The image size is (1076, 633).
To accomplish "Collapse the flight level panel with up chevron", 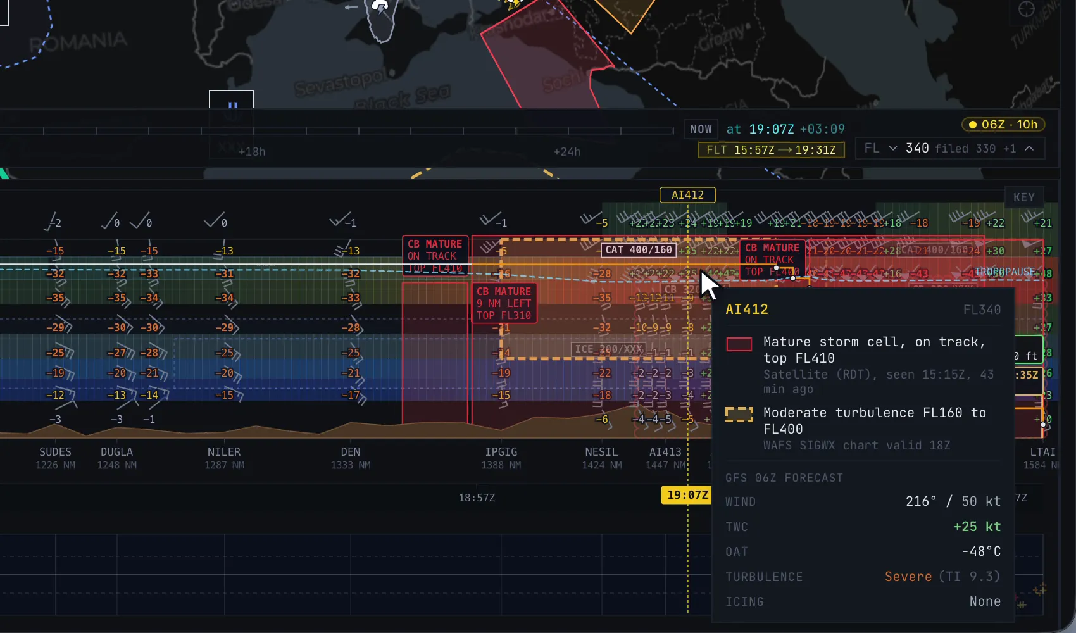I will tap(1029, 148).
